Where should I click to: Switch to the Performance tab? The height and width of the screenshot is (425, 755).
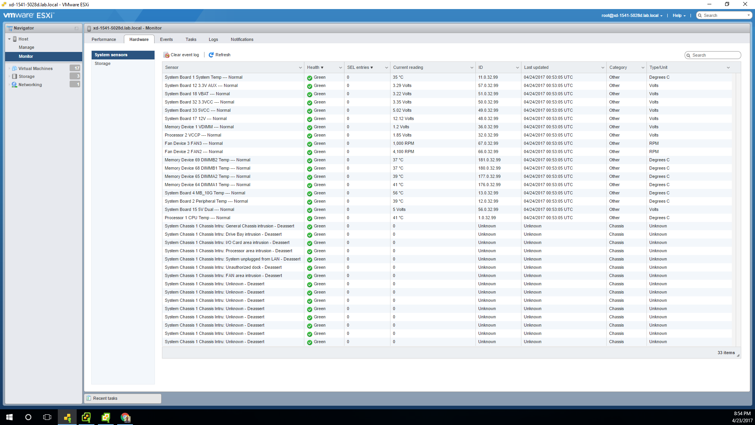point(104,39)
